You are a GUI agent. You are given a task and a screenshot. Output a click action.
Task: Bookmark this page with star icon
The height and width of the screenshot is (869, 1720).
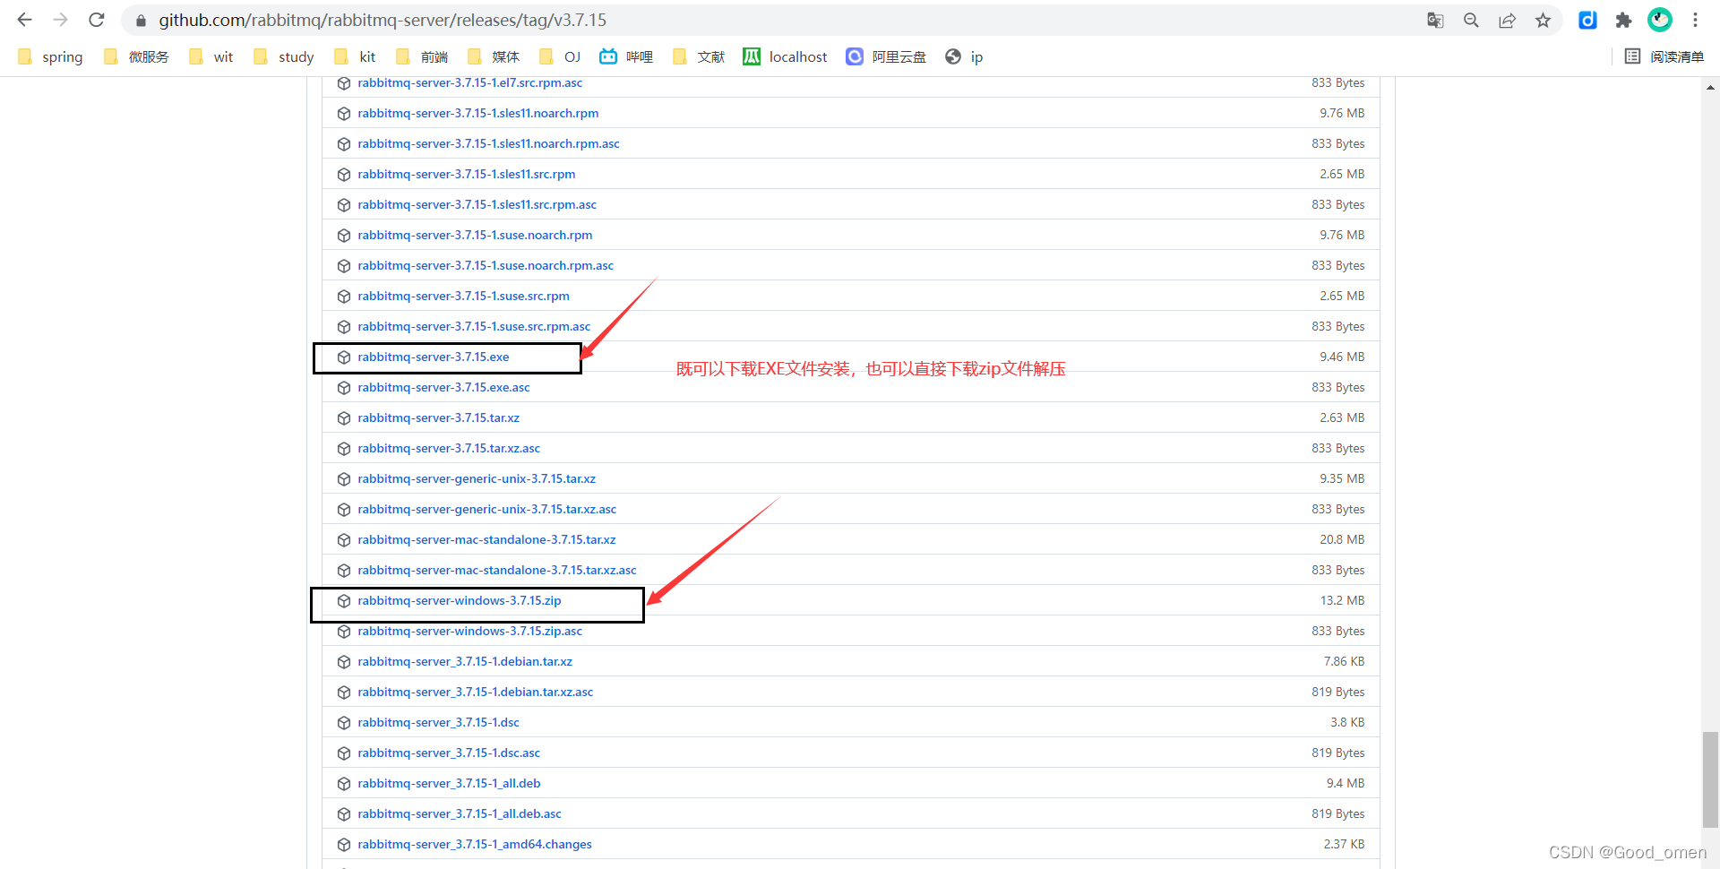(1543, 20)
